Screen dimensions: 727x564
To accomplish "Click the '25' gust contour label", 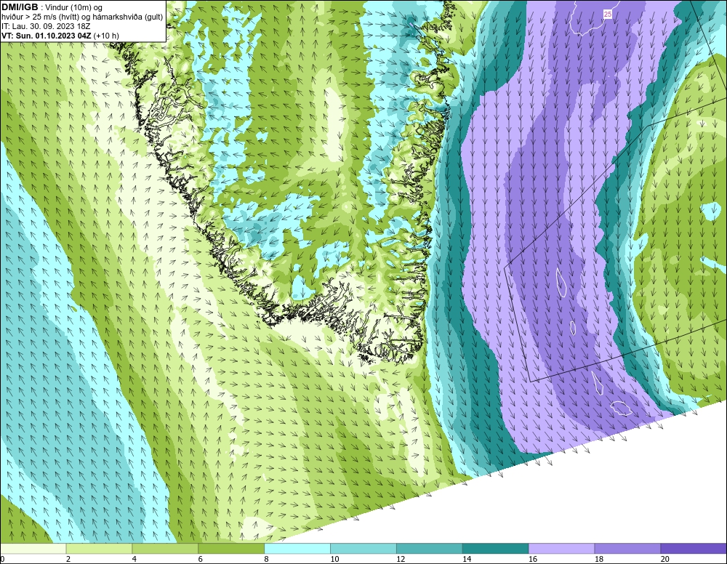I will [607, 15].
